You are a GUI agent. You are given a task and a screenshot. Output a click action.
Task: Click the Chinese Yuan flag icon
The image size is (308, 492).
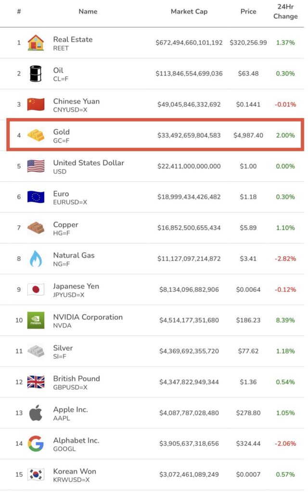click(x=36, y=104)
